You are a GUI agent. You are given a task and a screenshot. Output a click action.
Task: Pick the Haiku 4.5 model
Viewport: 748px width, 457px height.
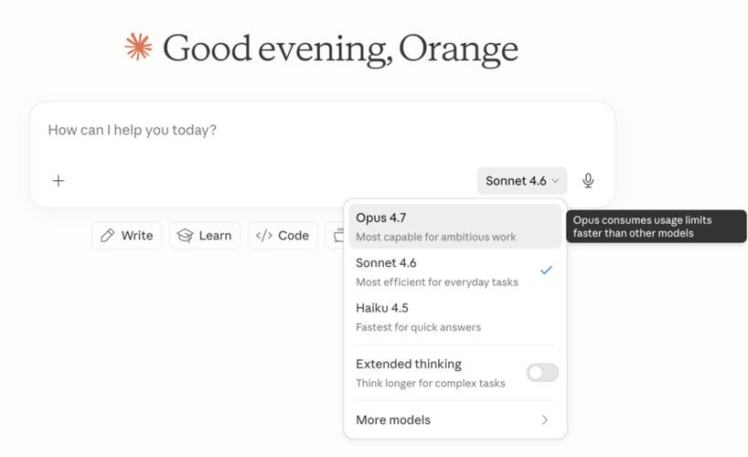[455, 317]
